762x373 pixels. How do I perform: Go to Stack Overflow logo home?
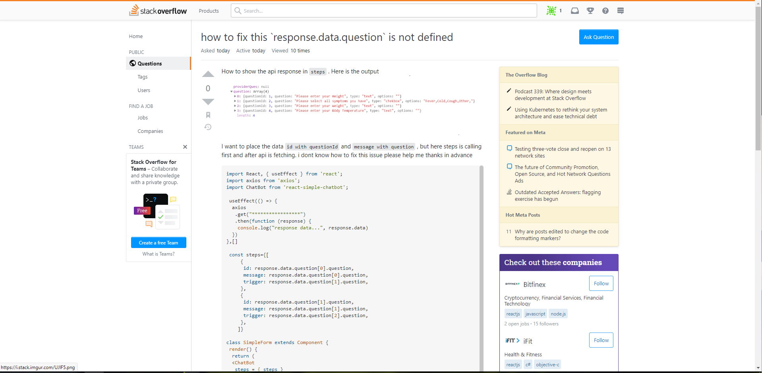[x=158, y=11]
